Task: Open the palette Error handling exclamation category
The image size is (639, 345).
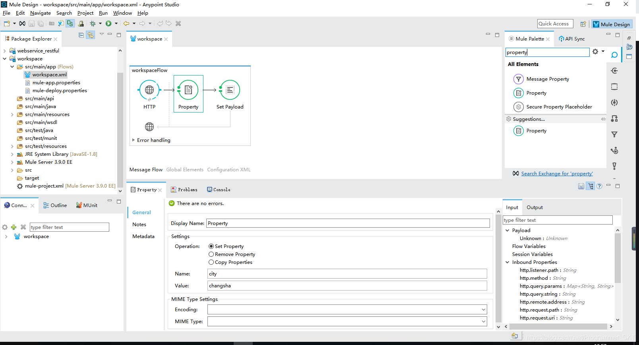Action: pyautogui.click(x=614, y=166)
